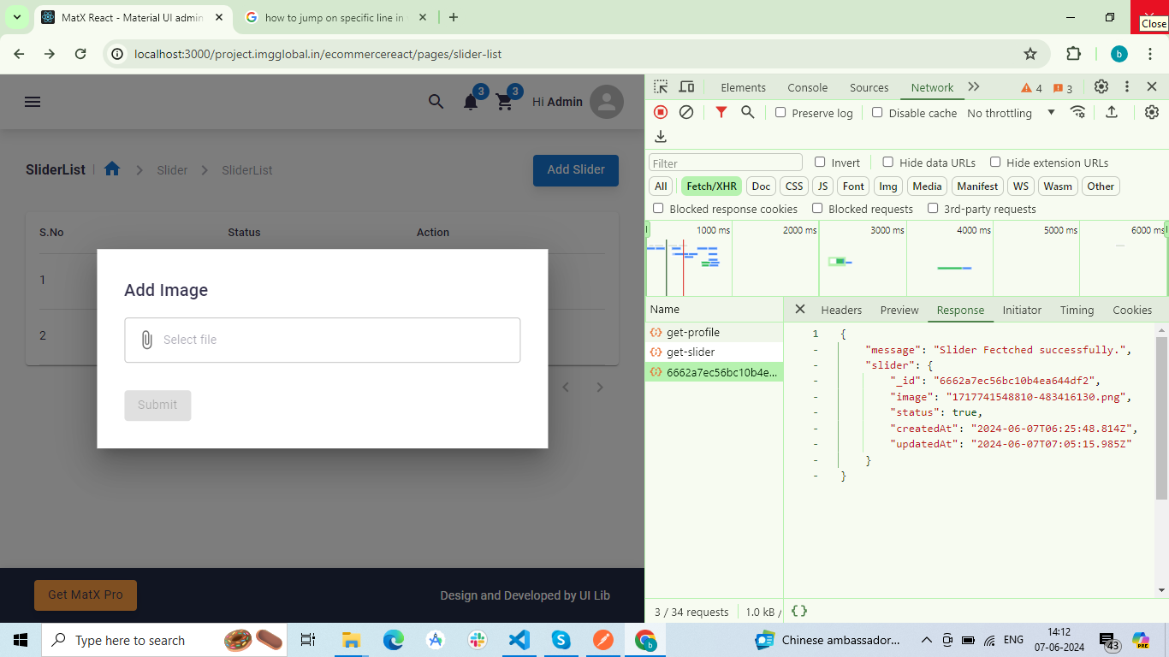Open the tab search dropdown arrow
1169x657 pixels.
17,17
